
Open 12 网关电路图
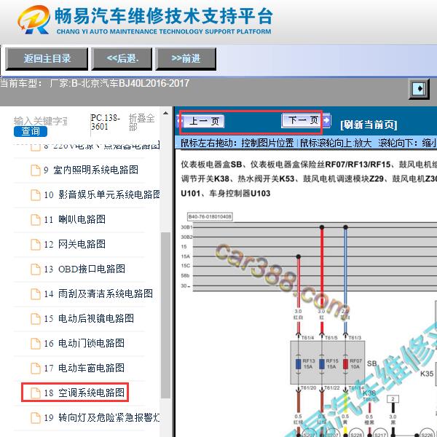click(x=75, y=244)
